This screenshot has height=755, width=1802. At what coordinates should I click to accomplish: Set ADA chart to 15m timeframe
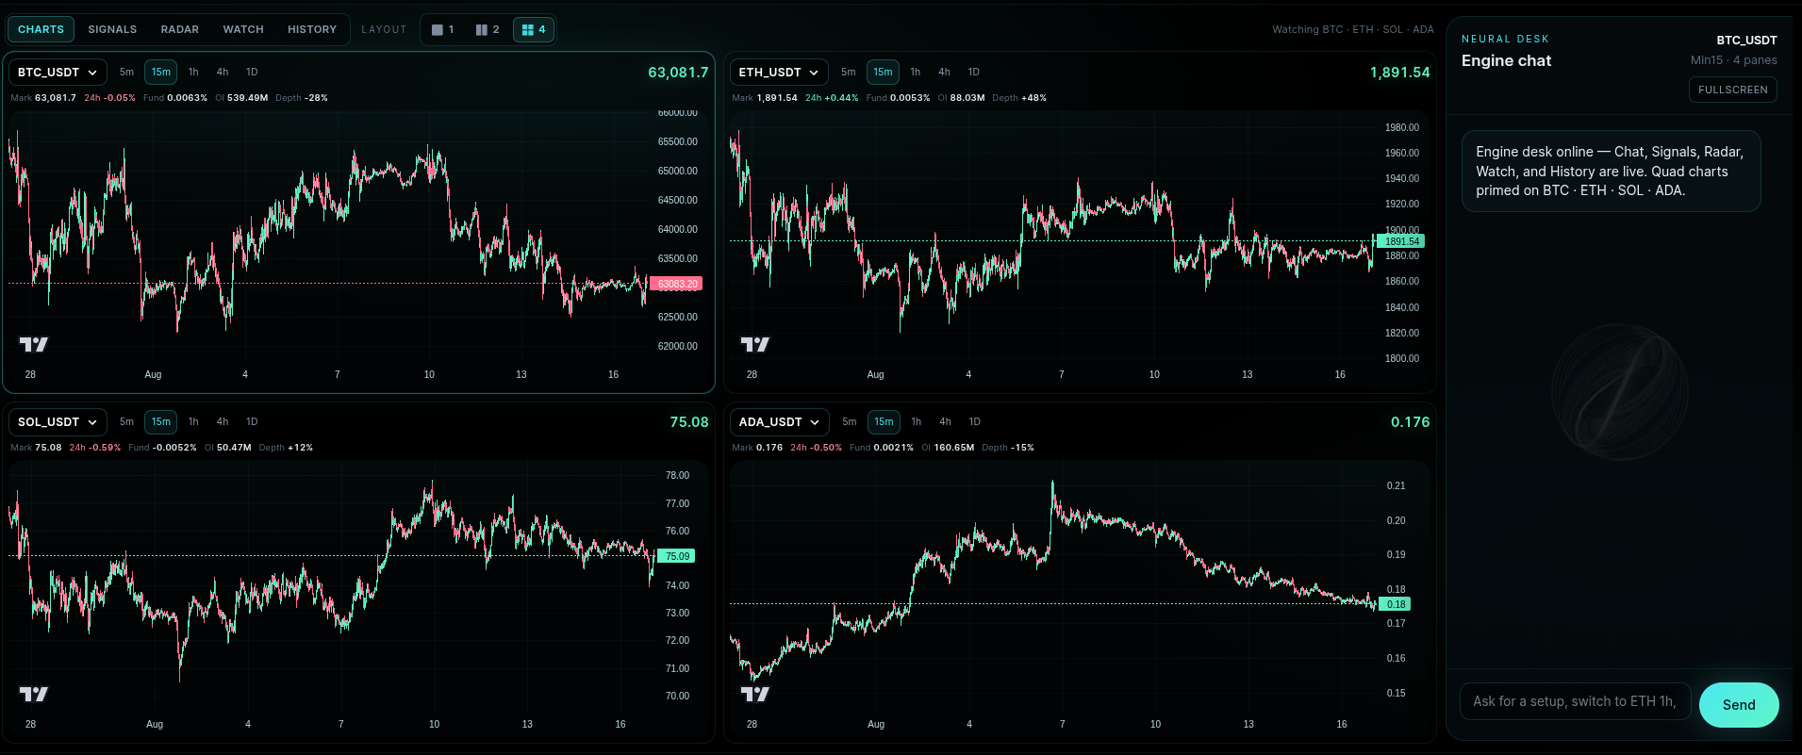(x=884, y=421)
